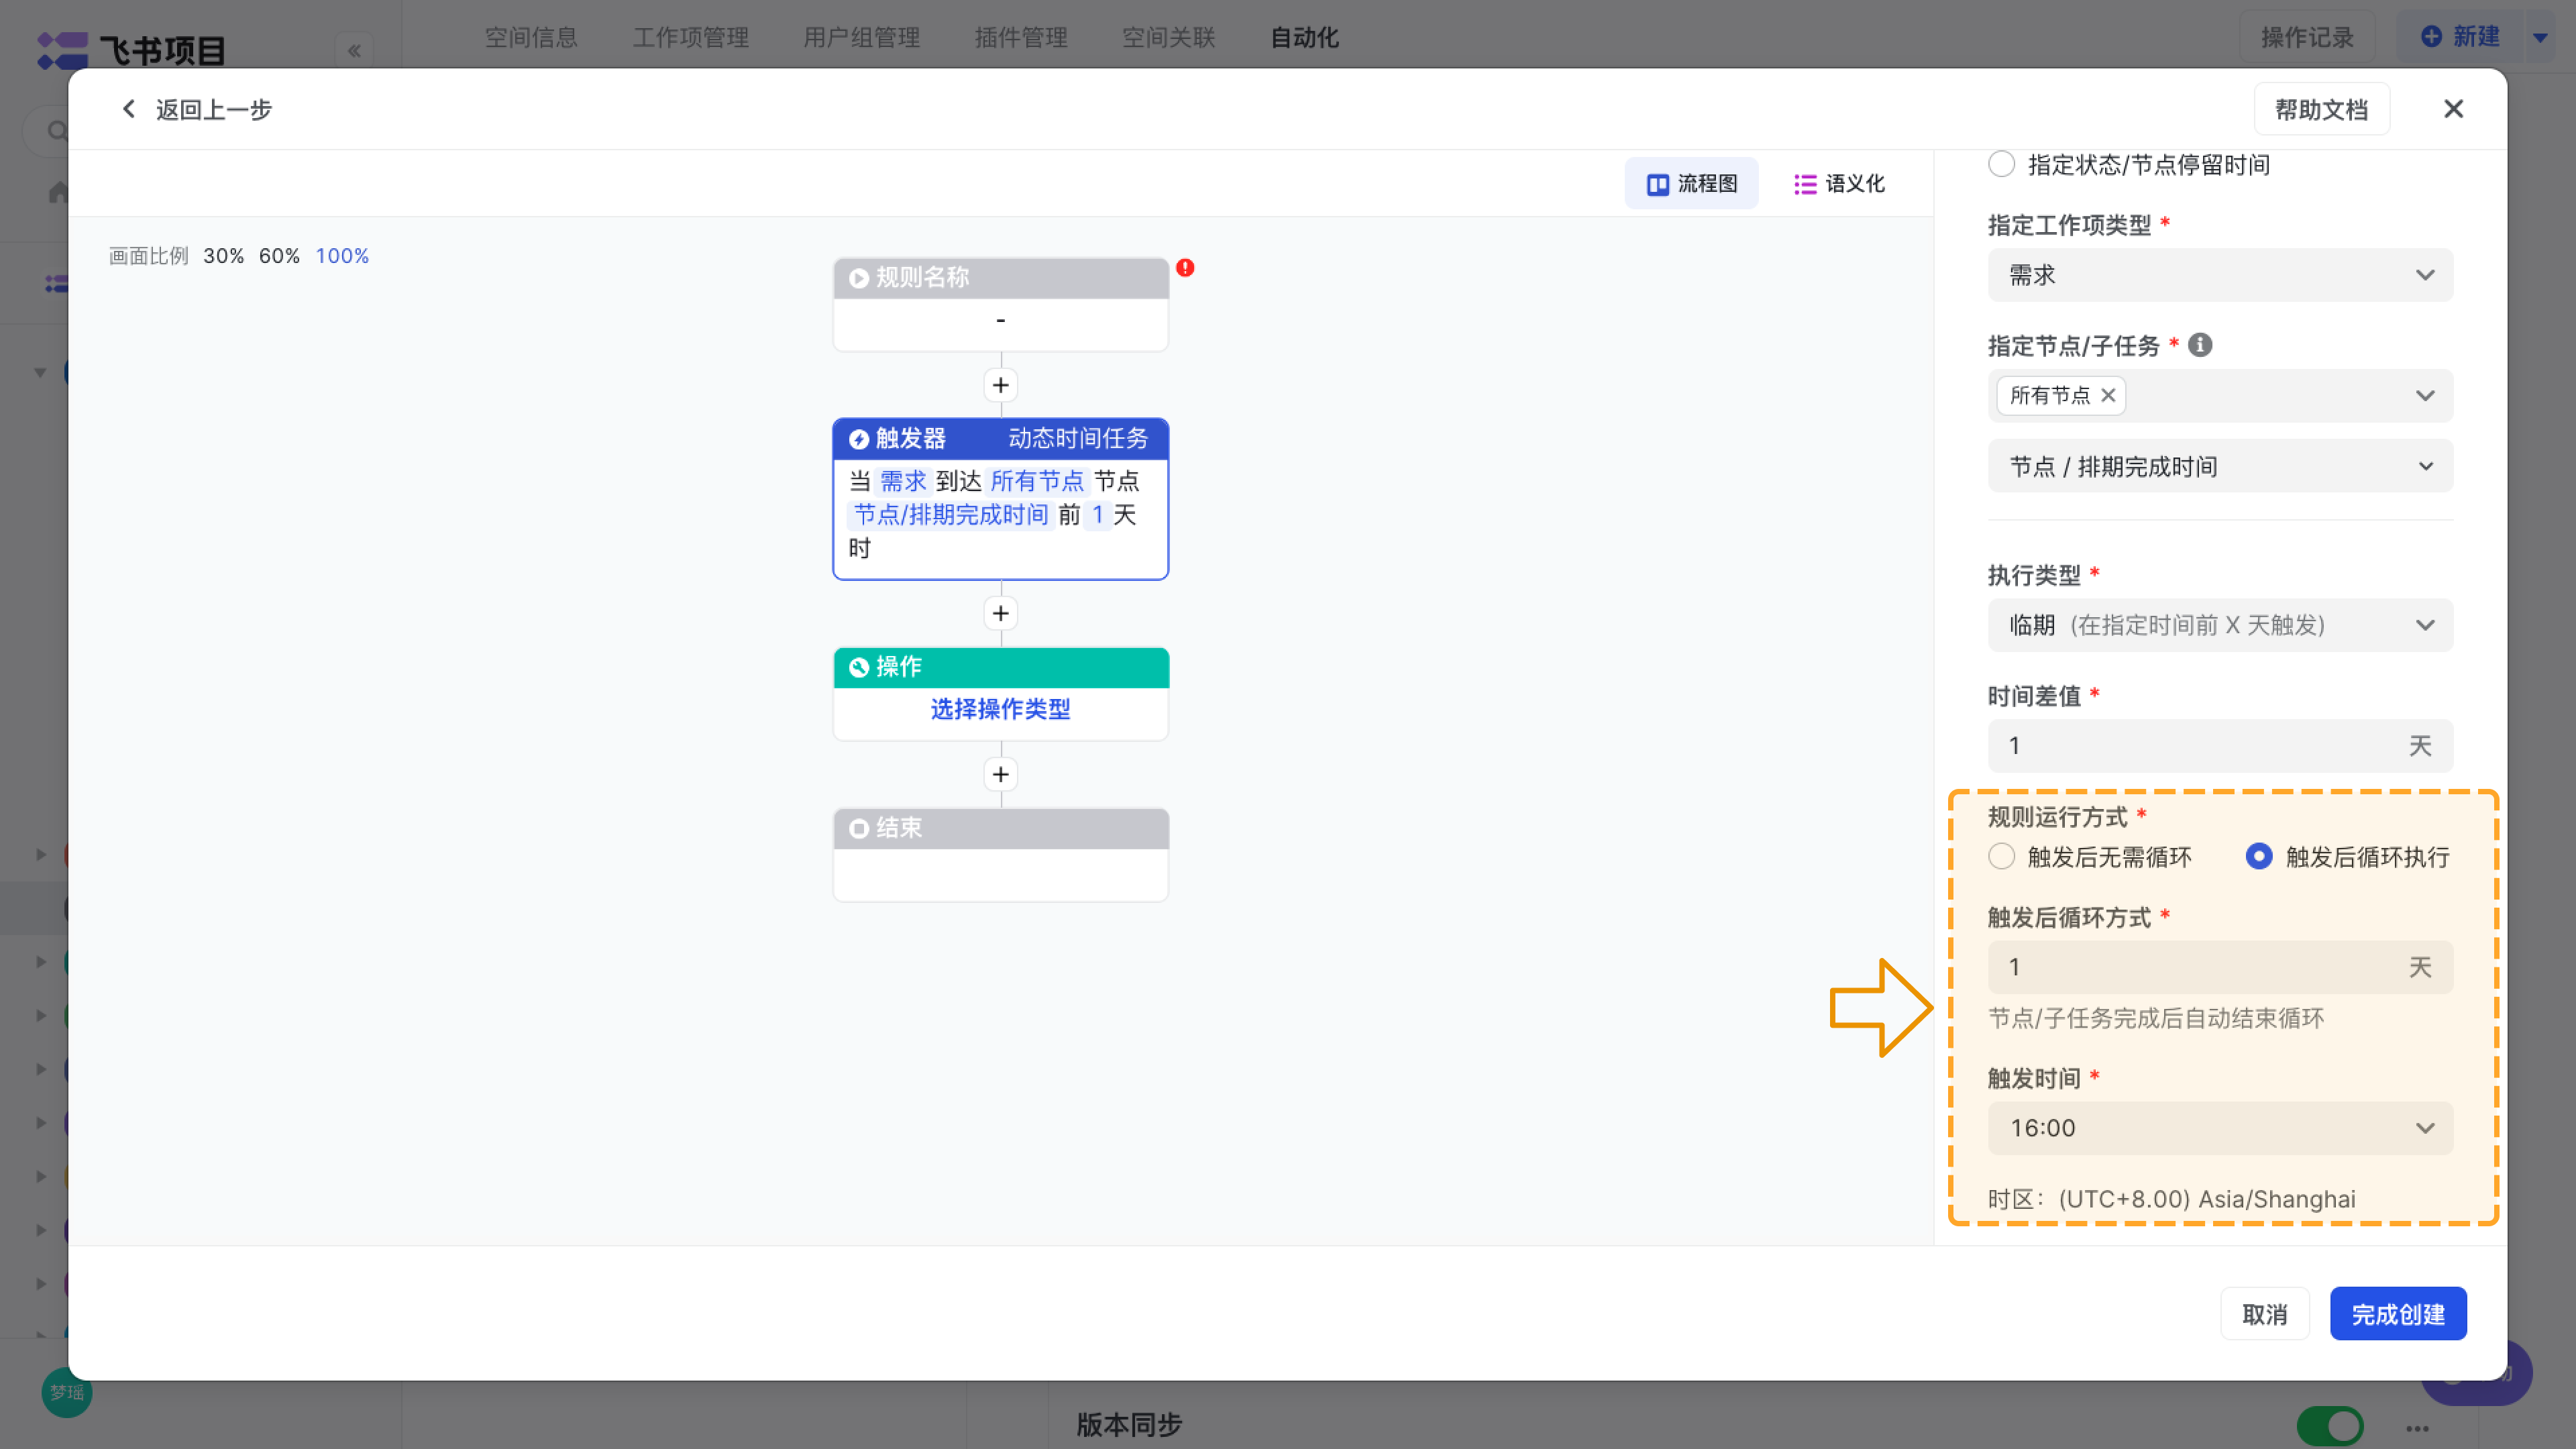
Task: Collapse the sidebar with double-chevron icon
Action: [x=354, y=50]
